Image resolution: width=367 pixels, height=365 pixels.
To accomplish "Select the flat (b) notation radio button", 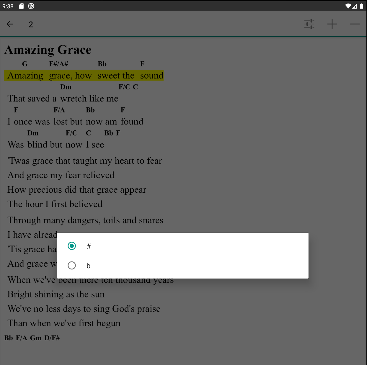I will (71, 265).
